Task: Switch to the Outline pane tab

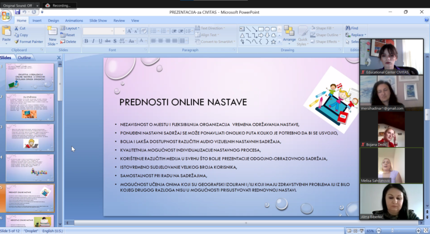Action: pos(24,57)
